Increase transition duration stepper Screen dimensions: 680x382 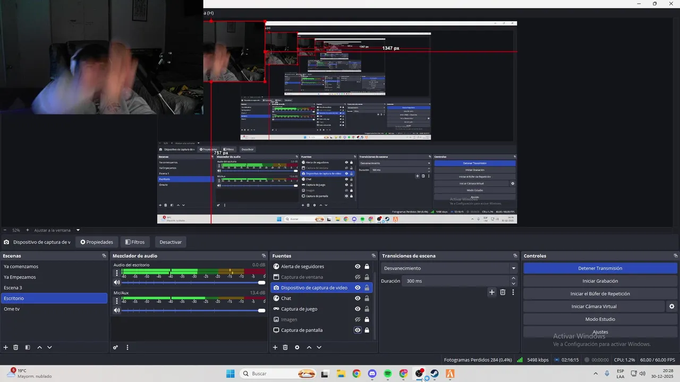pos(513,279)
